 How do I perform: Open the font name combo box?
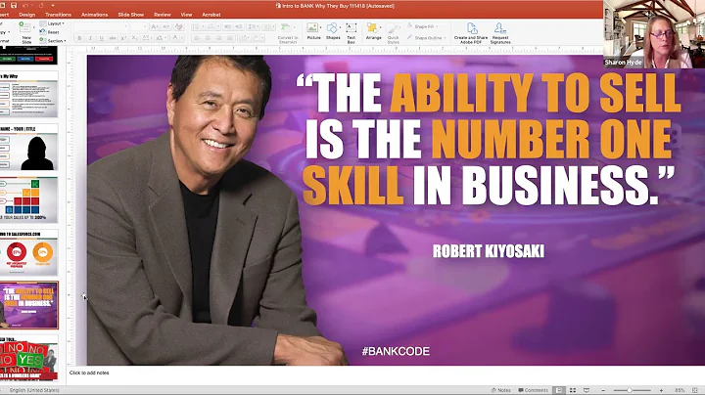[99, 27]
